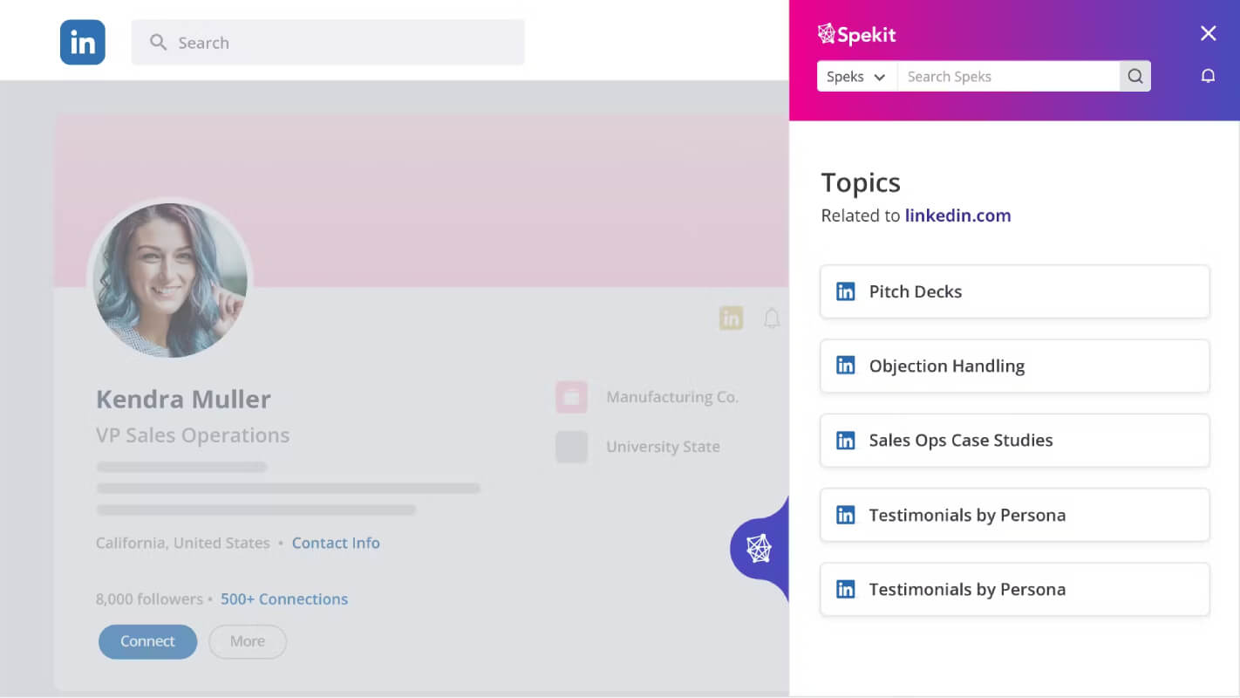Screen dimensions: 1240x698
Task: Click LinkedIn icon on Pitch Decks card
Action: [x=846, y=291]
